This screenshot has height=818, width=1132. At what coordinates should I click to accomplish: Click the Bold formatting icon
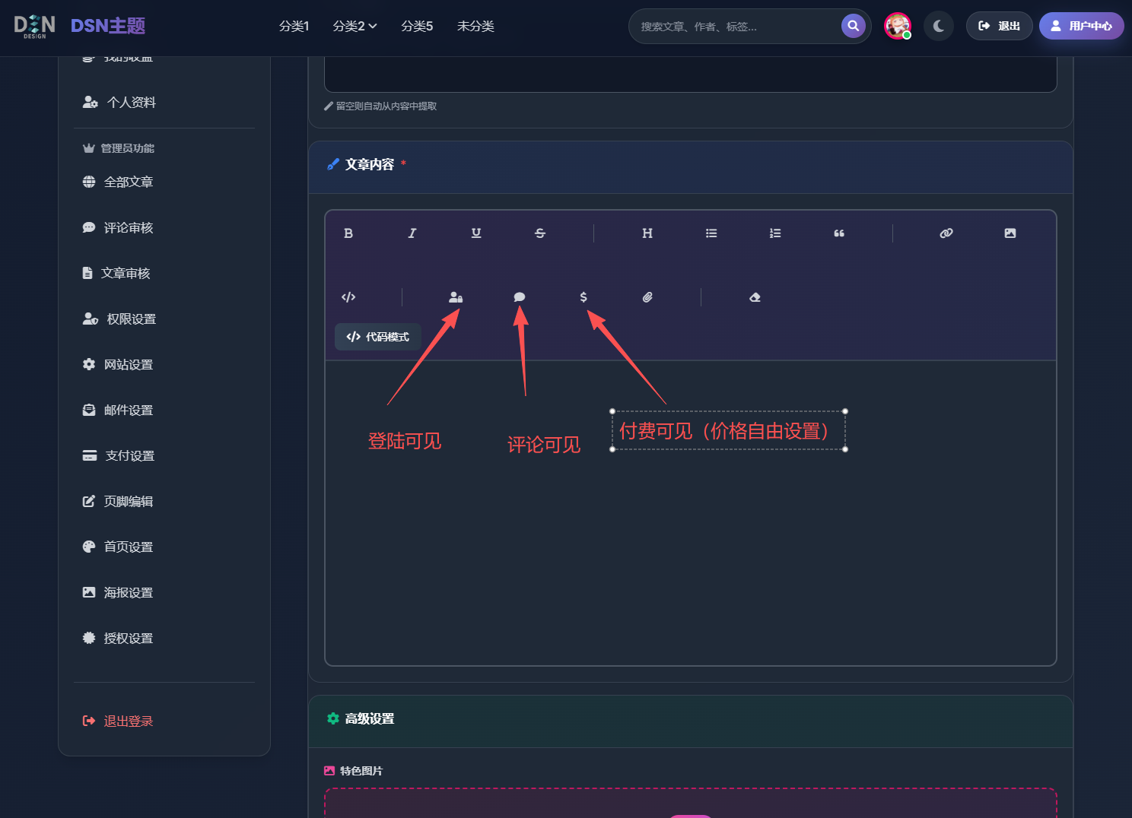pos(348,233)
